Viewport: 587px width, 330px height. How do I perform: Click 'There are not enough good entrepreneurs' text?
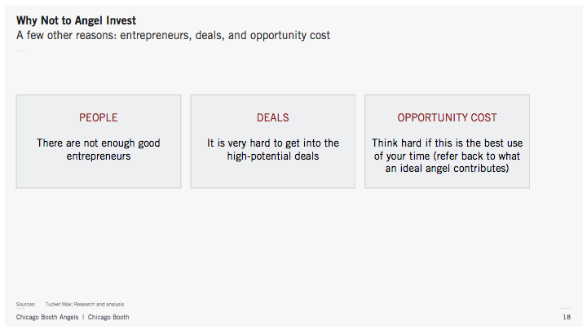point(99,149)
